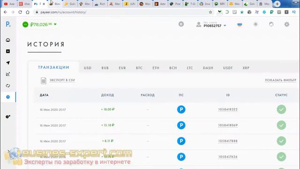This screenshot has width=300, height=169.
Task: Click the support headset icon
Action: coord(271,24)
